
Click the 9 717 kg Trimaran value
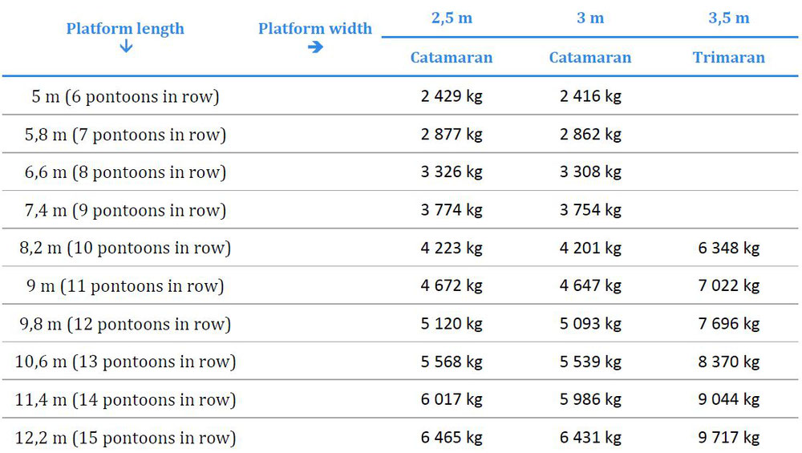tap(728, 438)
